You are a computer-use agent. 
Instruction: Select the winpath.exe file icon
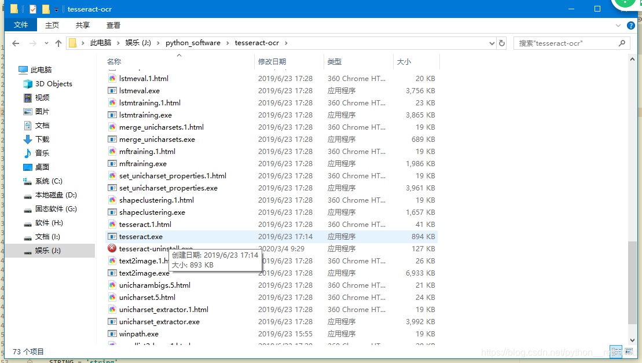tap(112, 334)
